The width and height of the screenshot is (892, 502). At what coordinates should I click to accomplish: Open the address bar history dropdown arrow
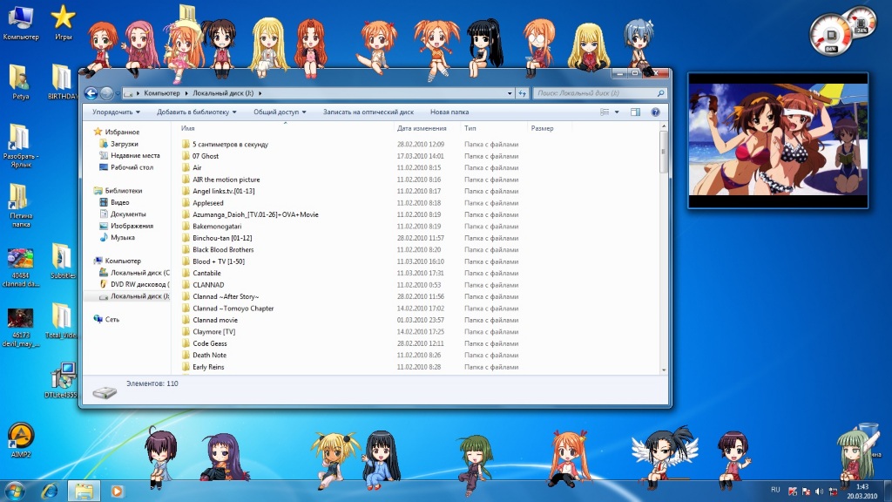point(510,93)
